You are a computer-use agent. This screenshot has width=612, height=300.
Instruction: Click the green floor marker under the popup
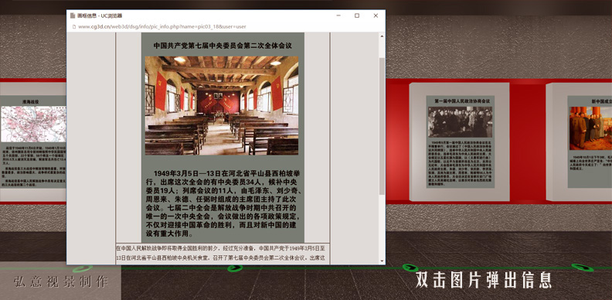pos(235,268)
